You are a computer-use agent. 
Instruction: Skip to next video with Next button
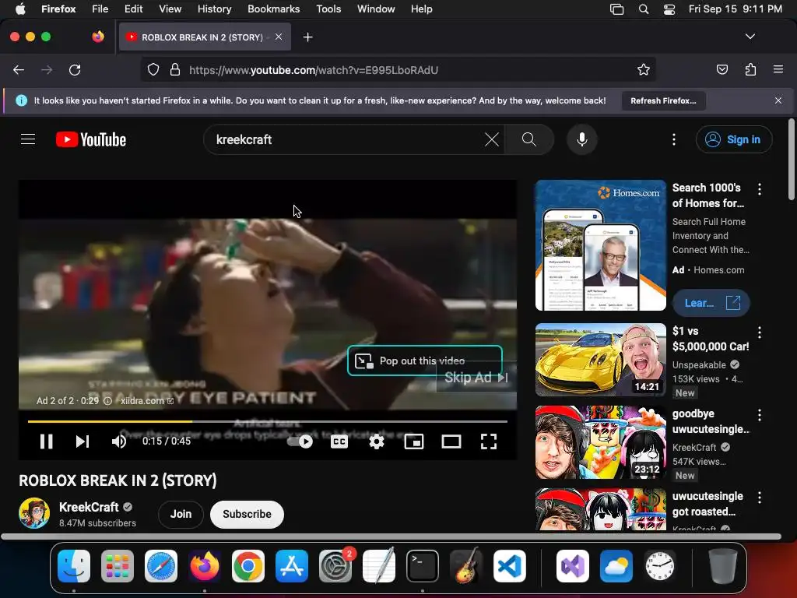(83, 441)
